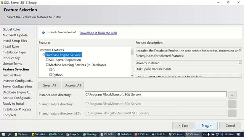Go to Product Key step
This screenshot has height=137, width=244.
coord(11,58)
